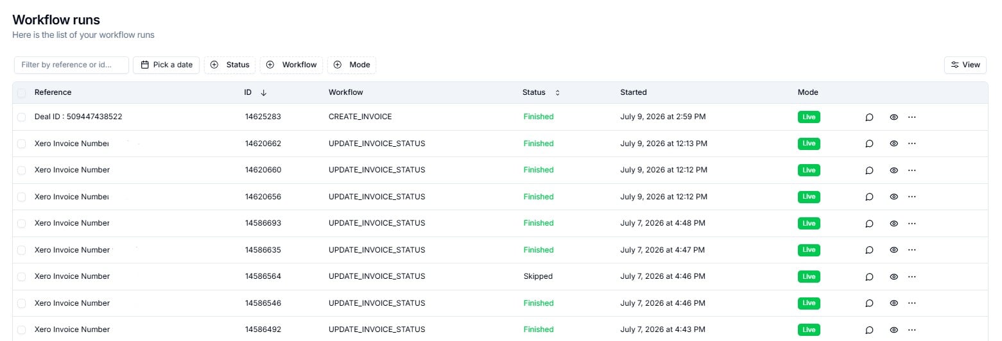Open the Status filter dropdown

click(x=230, y=65)
